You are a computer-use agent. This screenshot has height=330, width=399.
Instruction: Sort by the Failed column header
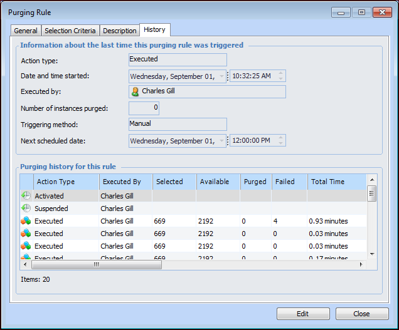tap(289, 182)
